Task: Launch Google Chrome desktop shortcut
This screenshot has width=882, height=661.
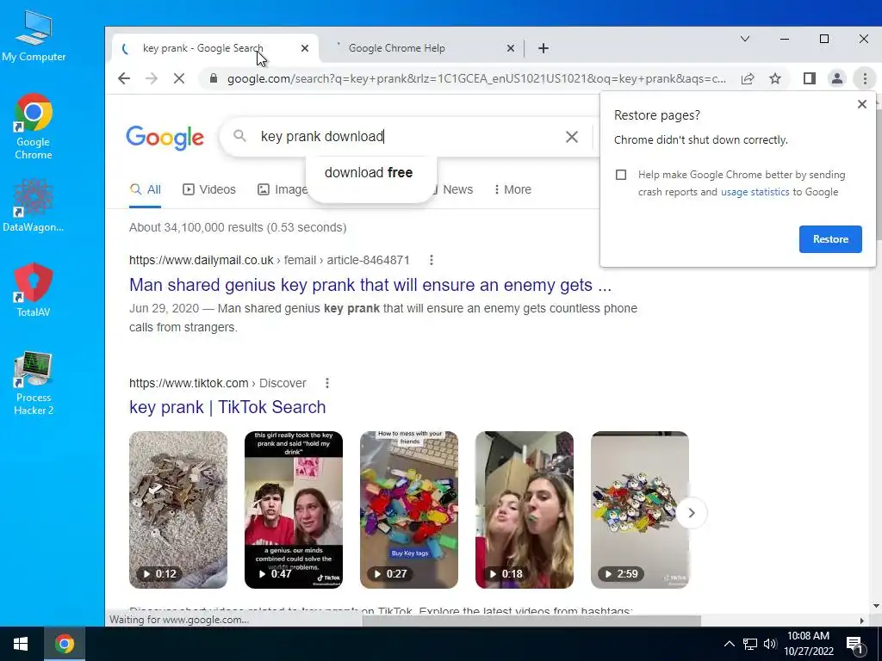Action: coord(34,127)
